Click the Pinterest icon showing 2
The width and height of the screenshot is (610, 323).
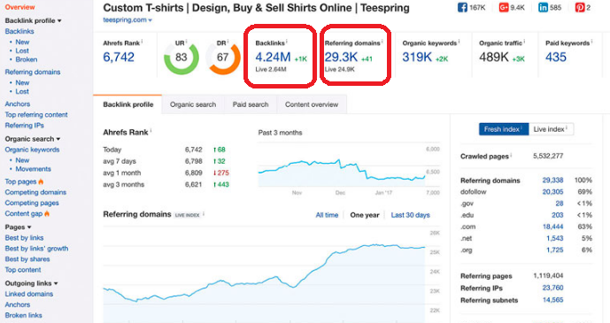point(580,7)
